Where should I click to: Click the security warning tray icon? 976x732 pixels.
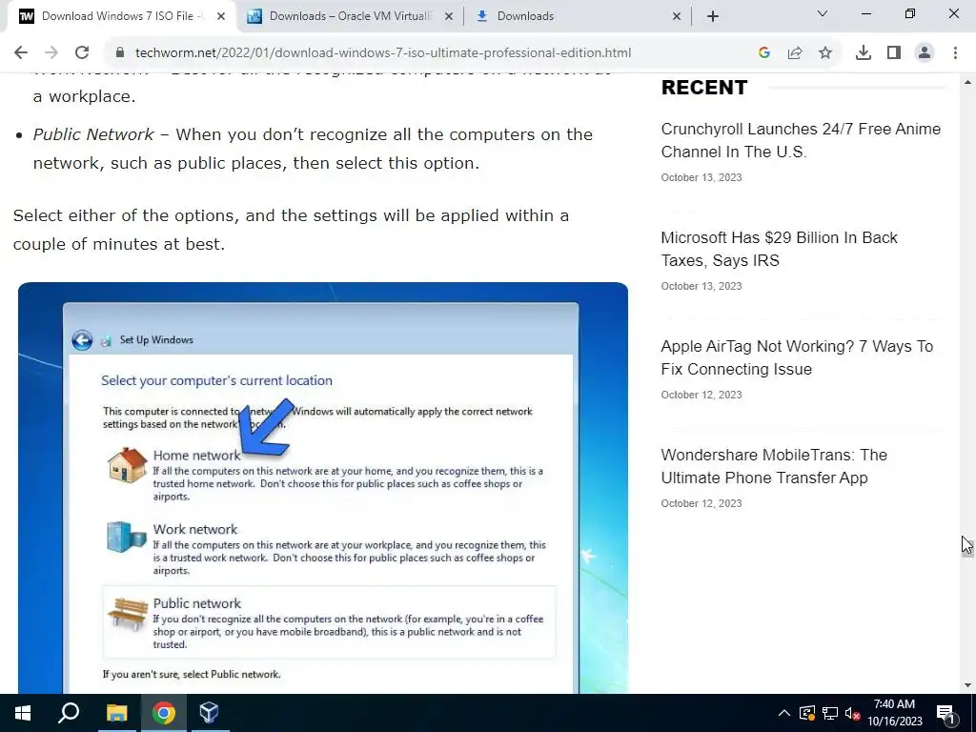click(x=807, y=713)
